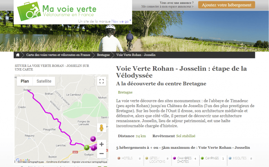This screenshot has height=167, width=269.
Task: Open Me connecter à mon espace annonceur
Action: (x=167, y=7)
